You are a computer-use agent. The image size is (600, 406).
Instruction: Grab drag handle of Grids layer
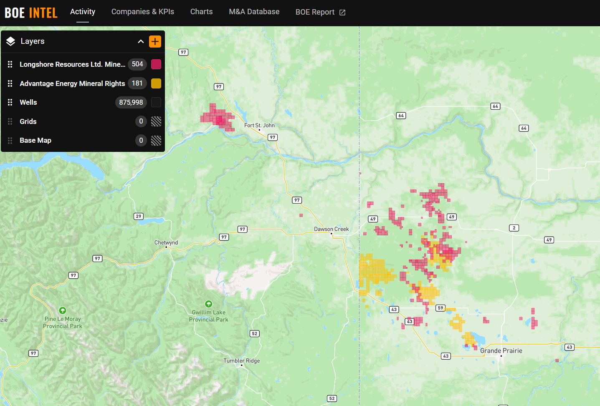(10, 121)
